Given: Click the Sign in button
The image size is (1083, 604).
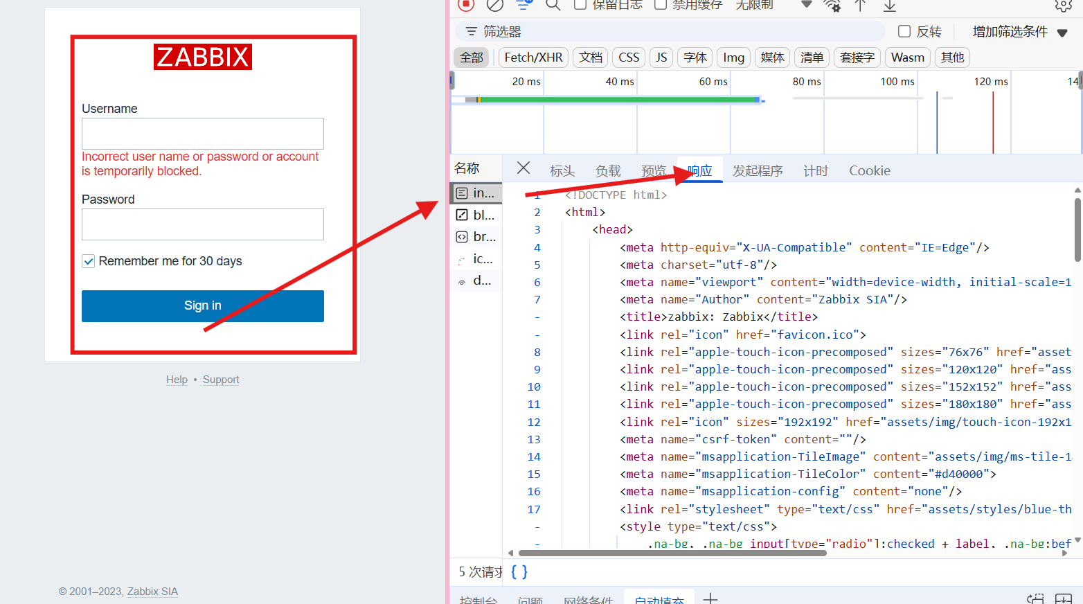Looking at the screenshot, I should point(203,306).
